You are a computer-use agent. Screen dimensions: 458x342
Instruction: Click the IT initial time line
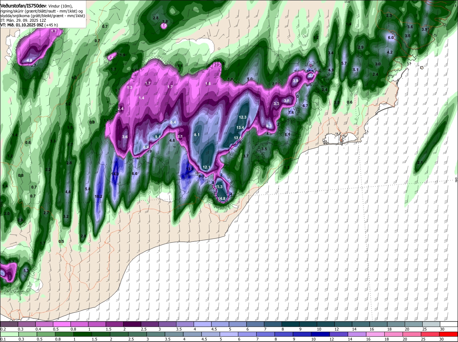click(23, 20)
